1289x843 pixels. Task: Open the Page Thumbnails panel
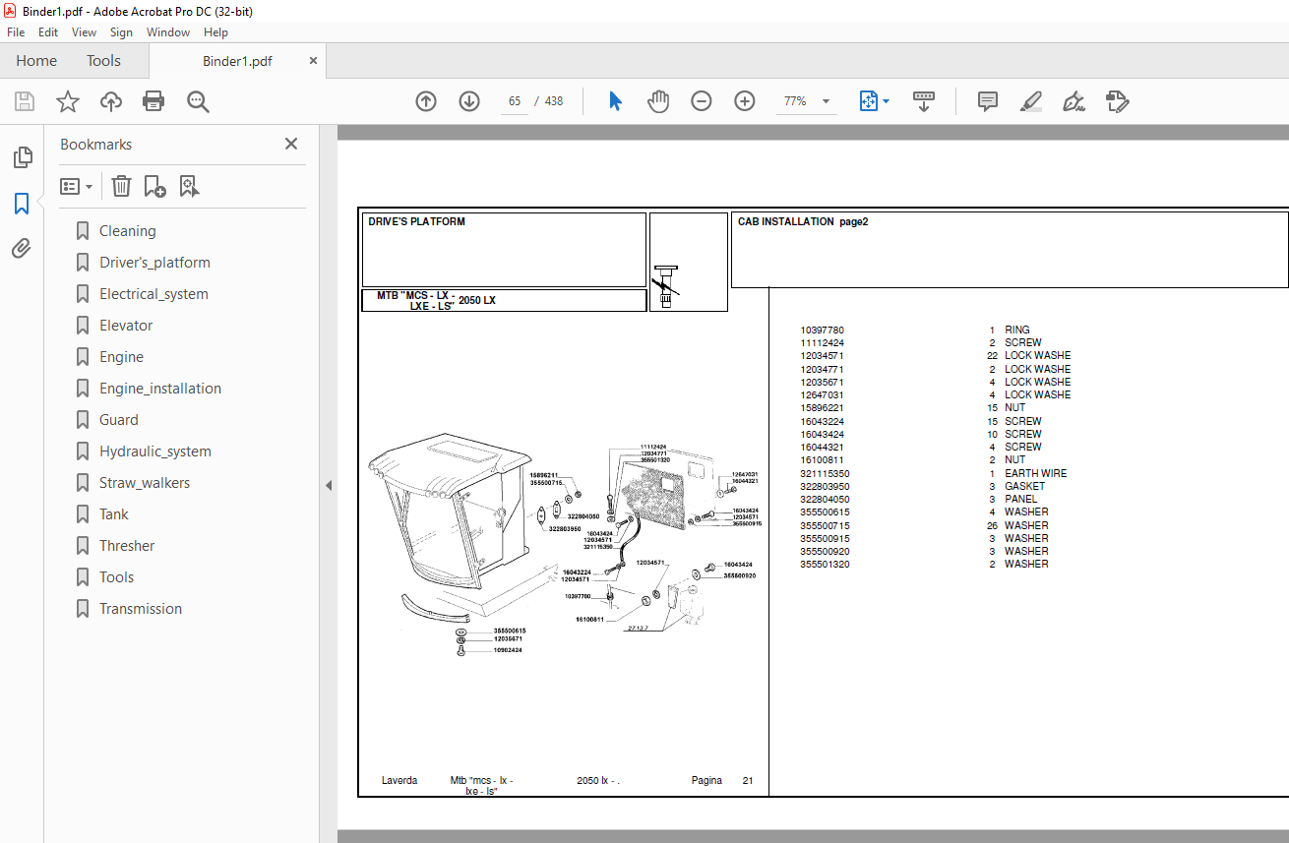pyautogui.click(x=22, y=157)
